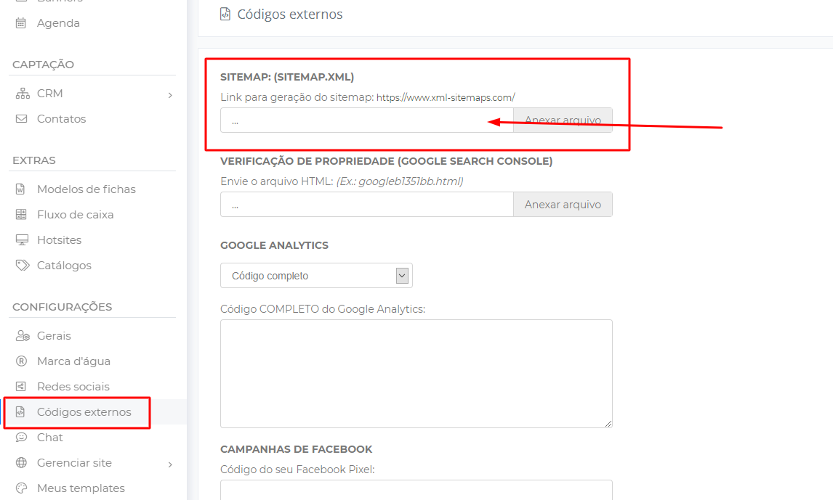Attach Google Search Console HTML file
This screenshot has width=833, height=500.
point(563,205)
